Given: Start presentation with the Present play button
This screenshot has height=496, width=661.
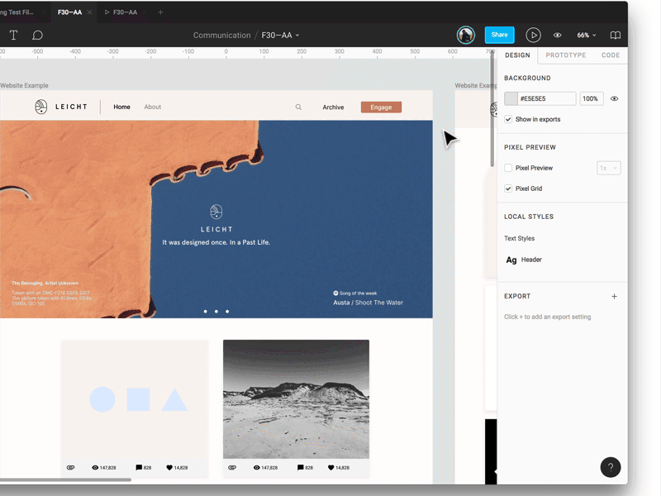Looking at the screenshot, I should tap(533, 35).
